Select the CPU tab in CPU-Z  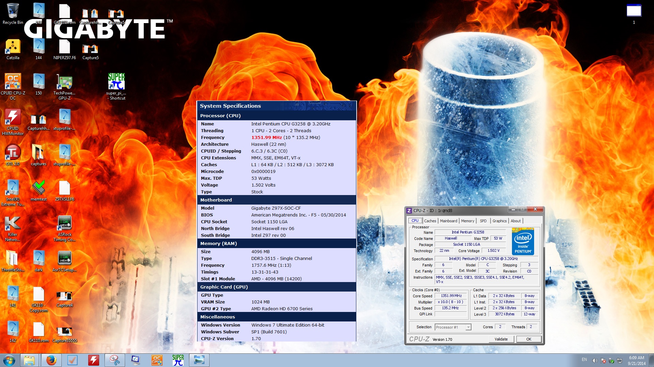[x=415, y=221]
